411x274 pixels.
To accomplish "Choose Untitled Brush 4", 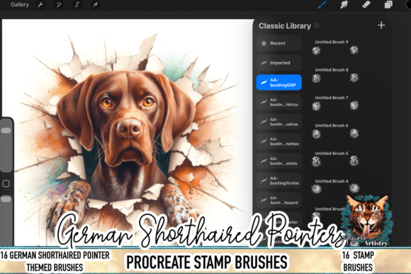I will pos(335,185).
